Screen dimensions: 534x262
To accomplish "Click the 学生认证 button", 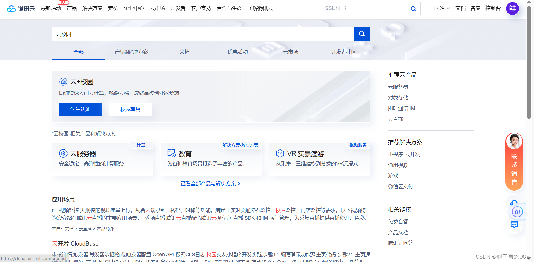I will [80, 109].
